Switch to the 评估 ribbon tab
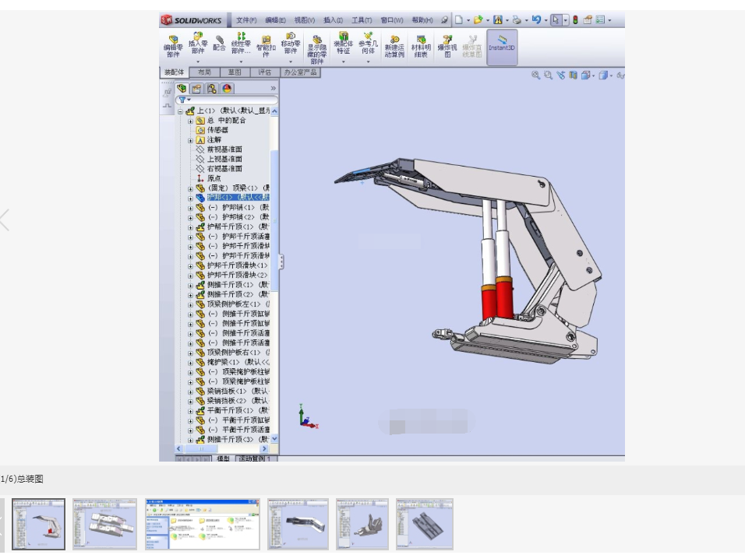The height and width of the screenshot is (555, 745). point(265,72)
